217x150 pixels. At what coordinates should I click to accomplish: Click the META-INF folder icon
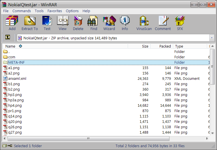tap(5, 62)
